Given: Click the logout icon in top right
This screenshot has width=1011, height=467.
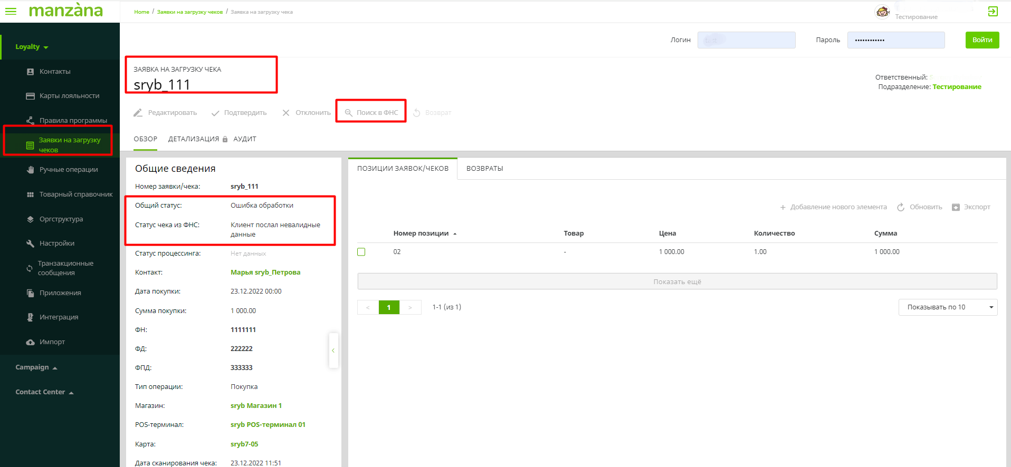Looking at the screenshot, I should pyautogui.click(x=993, y=12).
